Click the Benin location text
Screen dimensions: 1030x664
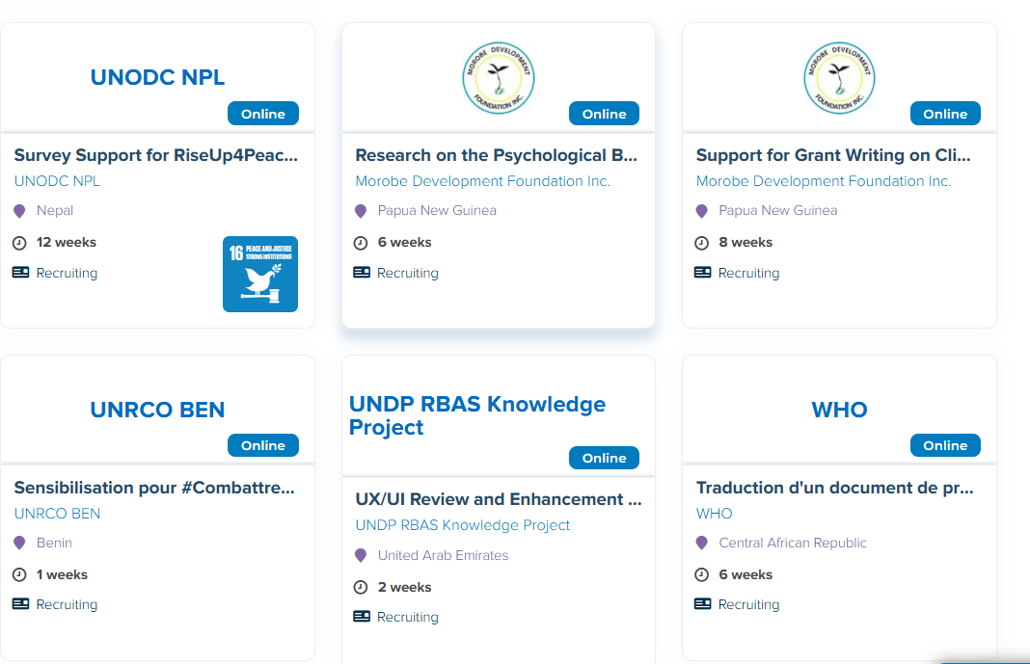tap(54, 543)
